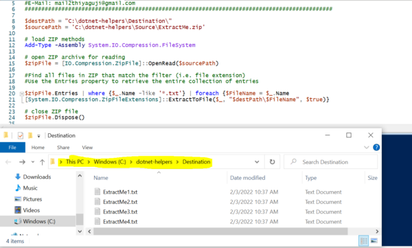This screenshot has width=412, height=248.
Task: Expand the ribbon with the chevron
Action: click(x=366, y=147)
